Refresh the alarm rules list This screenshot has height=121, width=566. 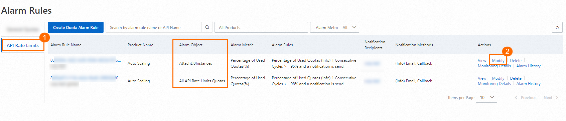click(x=557, y=28)
